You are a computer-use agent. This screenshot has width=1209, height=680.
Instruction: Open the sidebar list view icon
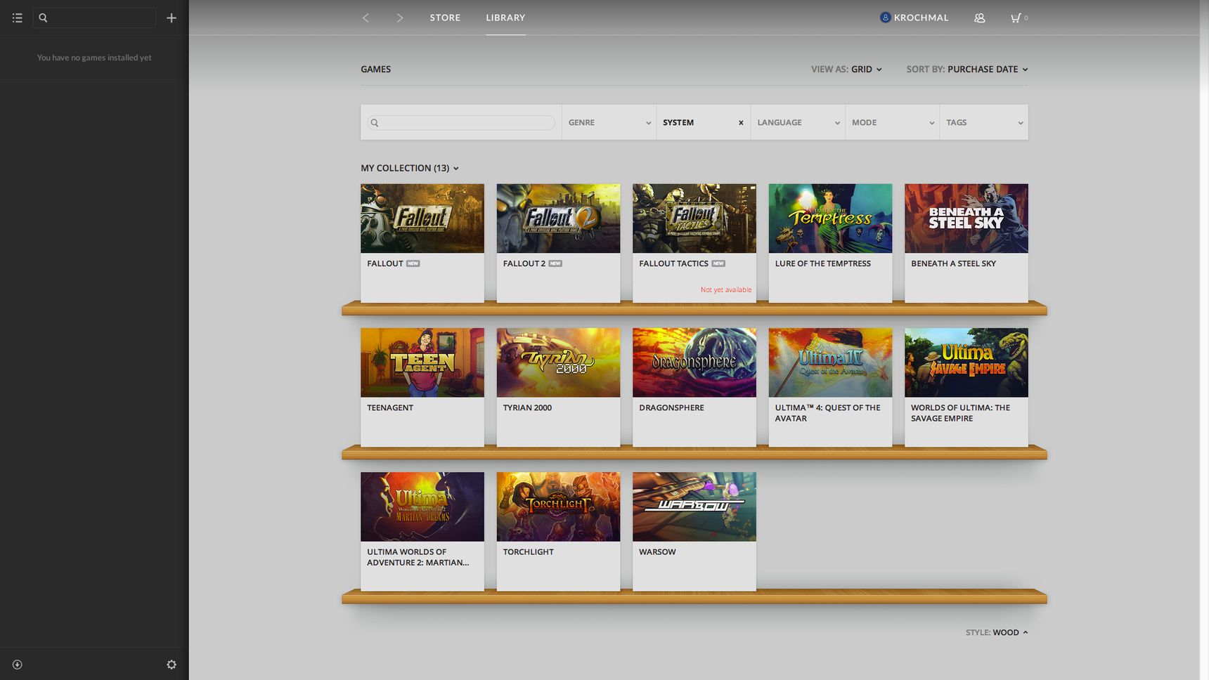click(x=18, y=18)
